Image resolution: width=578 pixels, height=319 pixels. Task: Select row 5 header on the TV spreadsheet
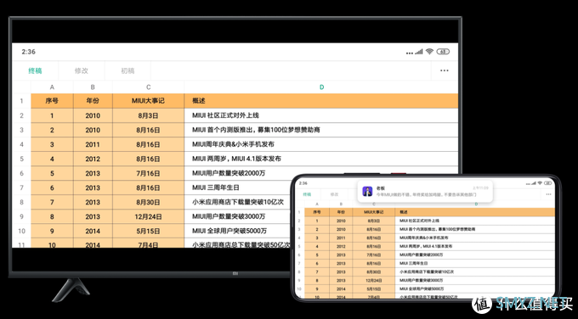coord(22,159)
